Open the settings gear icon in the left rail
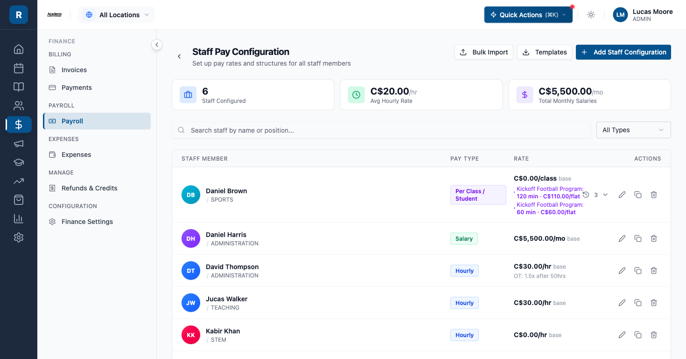686x359 pixels. [x=19, y=237]
